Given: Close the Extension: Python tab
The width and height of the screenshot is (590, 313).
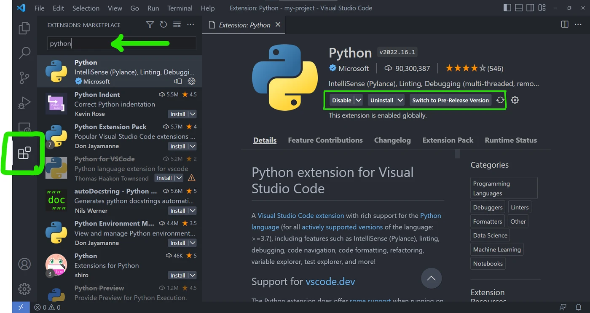Looking at the screenshot, I should 278,25.
